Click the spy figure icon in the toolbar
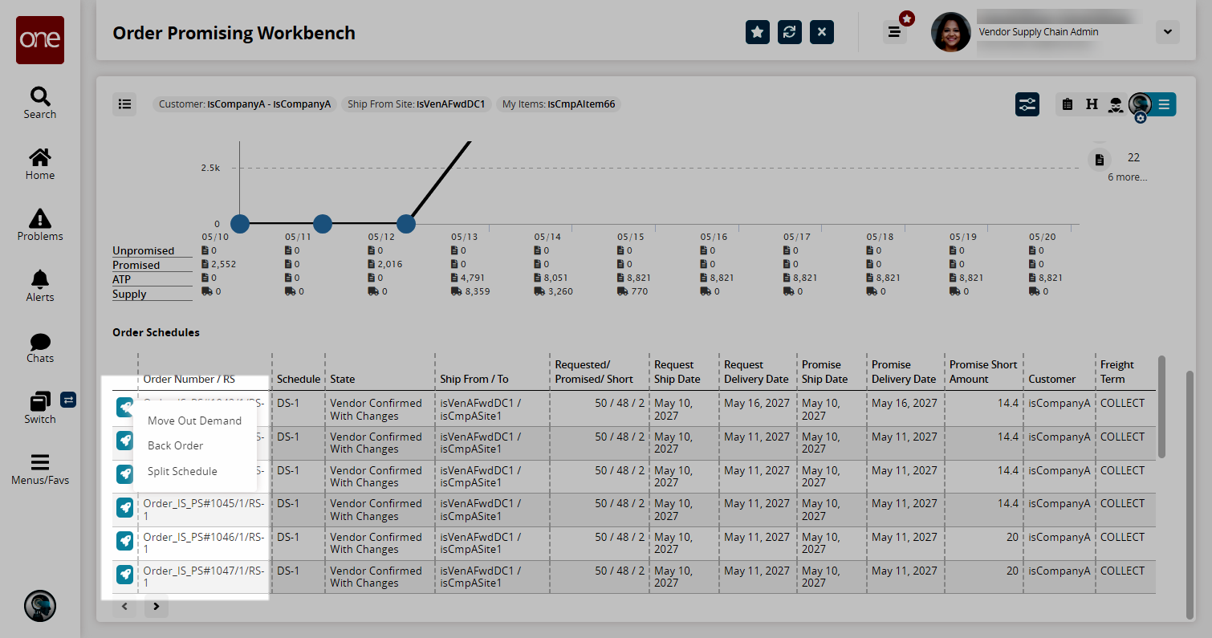1212x638 pixels. [x=1116, y=104]
